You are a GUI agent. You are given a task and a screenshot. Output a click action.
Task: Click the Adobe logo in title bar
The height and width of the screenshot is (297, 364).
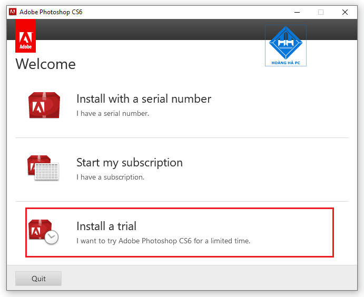13,12
